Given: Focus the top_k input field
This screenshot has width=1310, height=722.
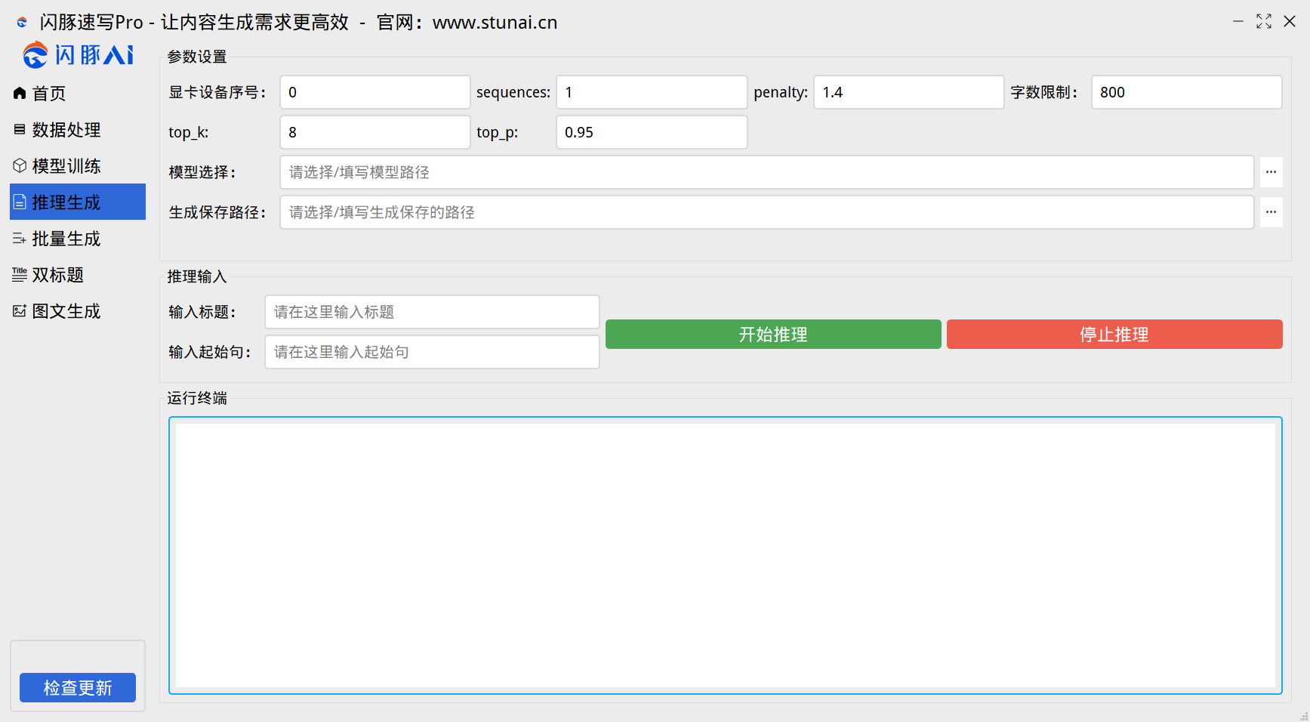Looking at the screenshot, I should pyautogui.click(x=375, y=132).
